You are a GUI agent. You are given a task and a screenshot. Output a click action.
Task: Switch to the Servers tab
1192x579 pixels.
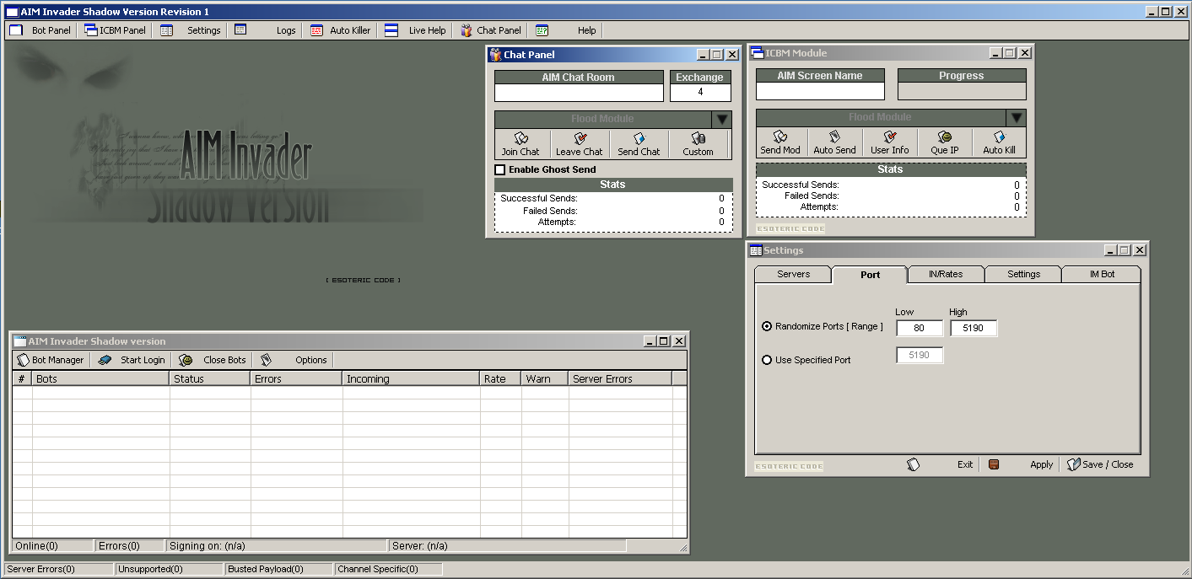click(x=793, y=274)
